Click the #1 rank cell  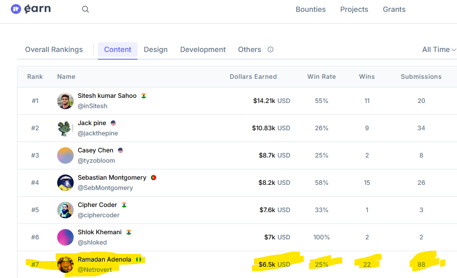pyautogui.click(x=35, y=101)
